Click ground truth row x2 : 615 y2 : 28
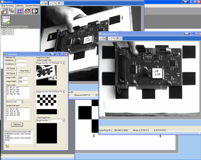 pos(13,111)
